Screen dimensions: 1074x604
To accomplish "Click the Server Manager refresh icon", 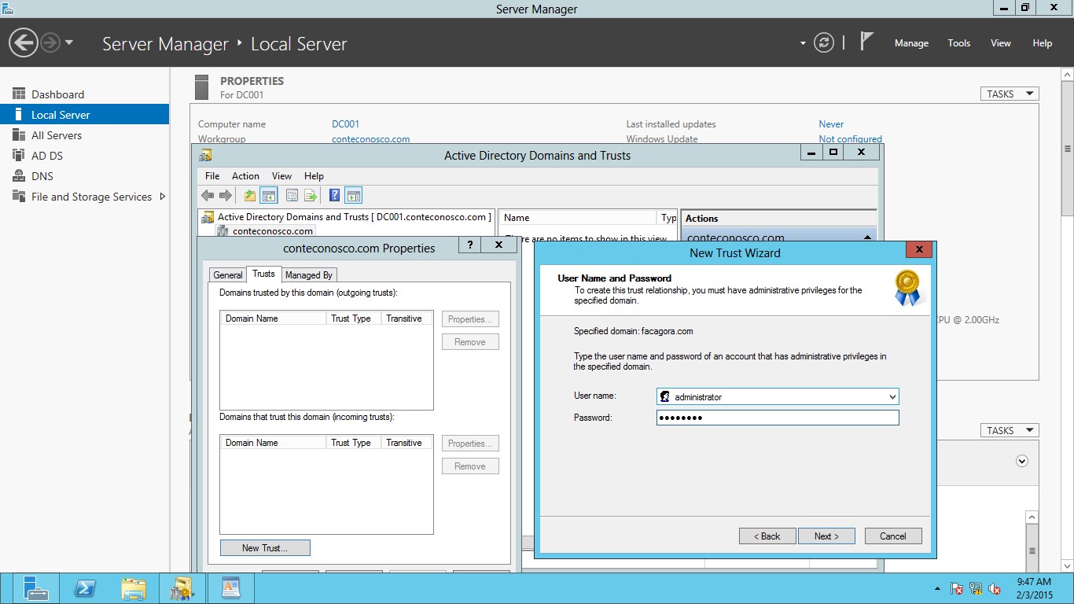I will (x=823, y=43).
